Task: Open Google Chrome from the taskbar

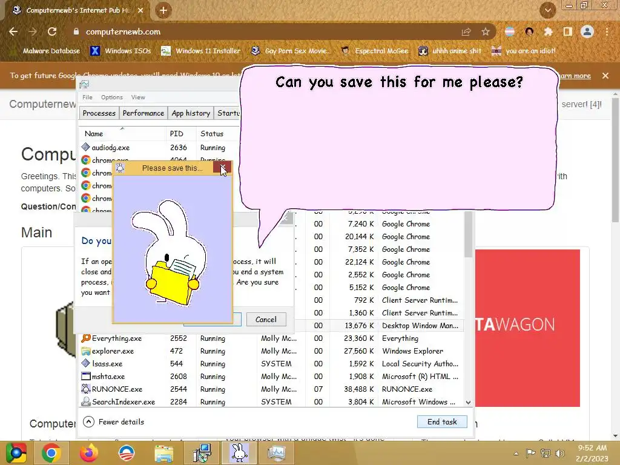Action: tap(51, 453)
